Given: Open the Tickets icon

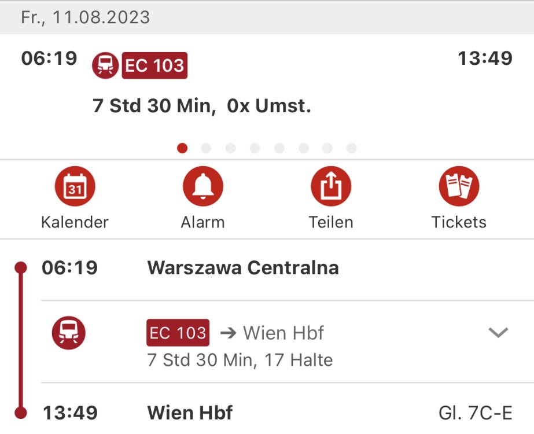Looking at the screenshot, I should [x=459, y=187].
